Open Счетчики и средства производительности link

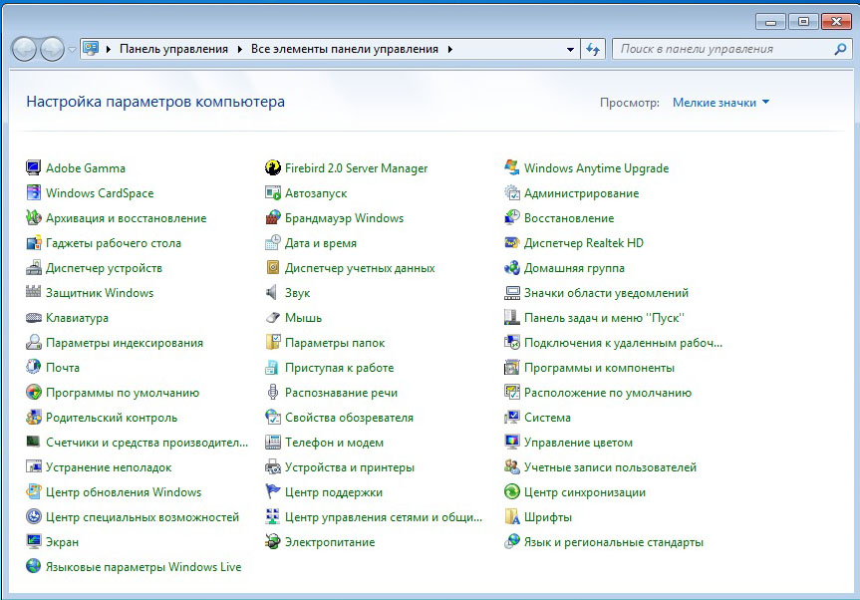pos(147,443)
